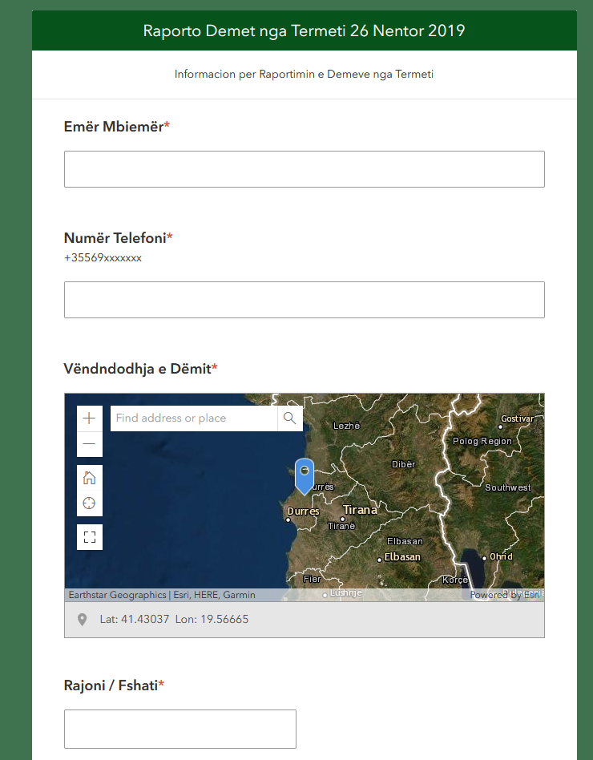This screenshot has width=593, height=760.
Task: Open the Powered by Esri link
Action: (x=505, y=595)
